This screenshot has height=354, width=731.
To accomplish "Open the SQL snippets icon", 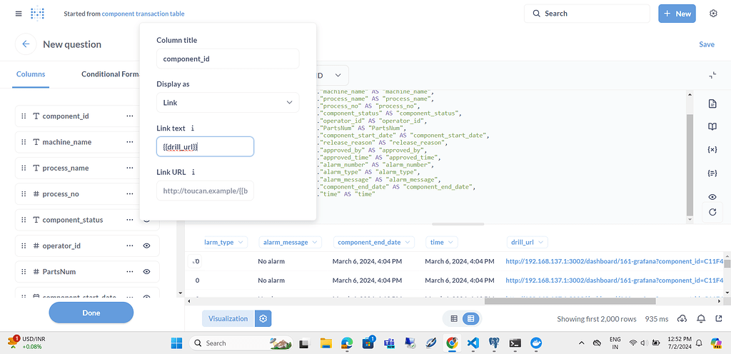I will tap(712, 173).
